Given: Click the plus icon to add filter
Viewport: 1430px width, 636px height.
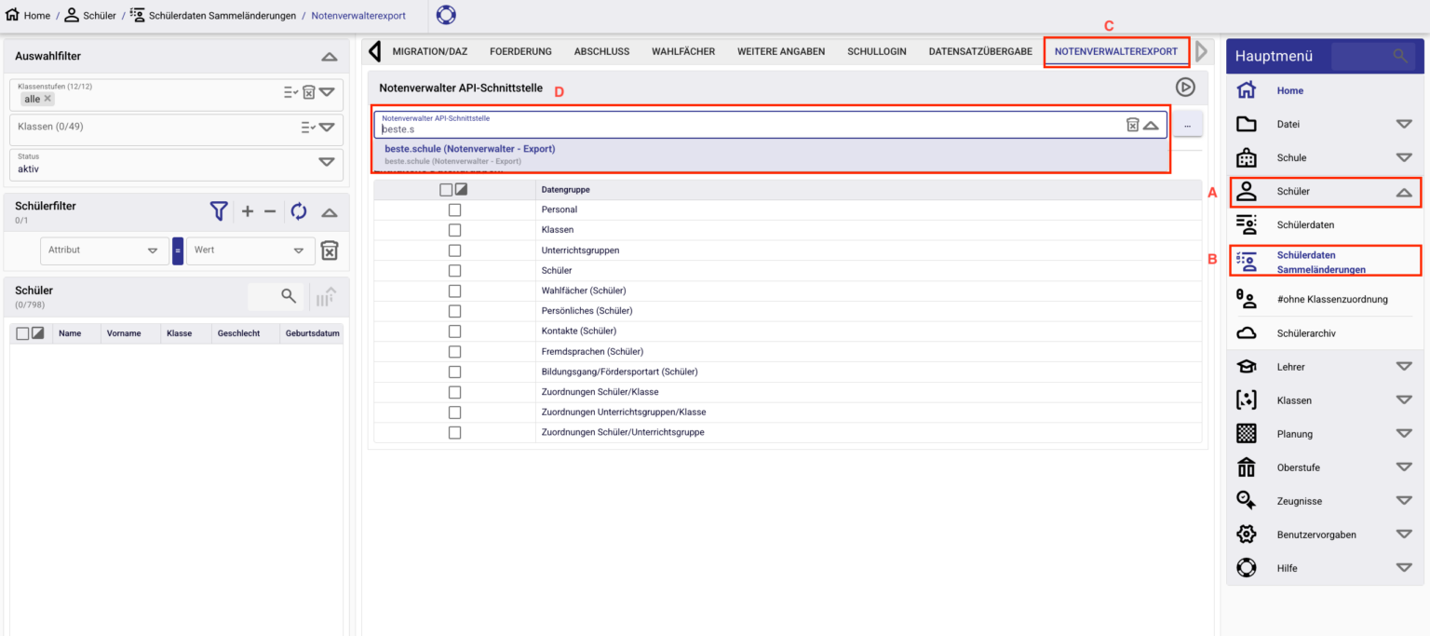Looking at the screenshot, I should coord(248,211).
